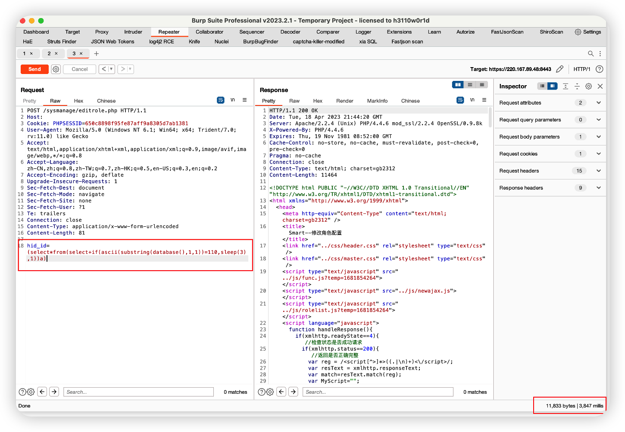Switch to Proxy tab

102,32
